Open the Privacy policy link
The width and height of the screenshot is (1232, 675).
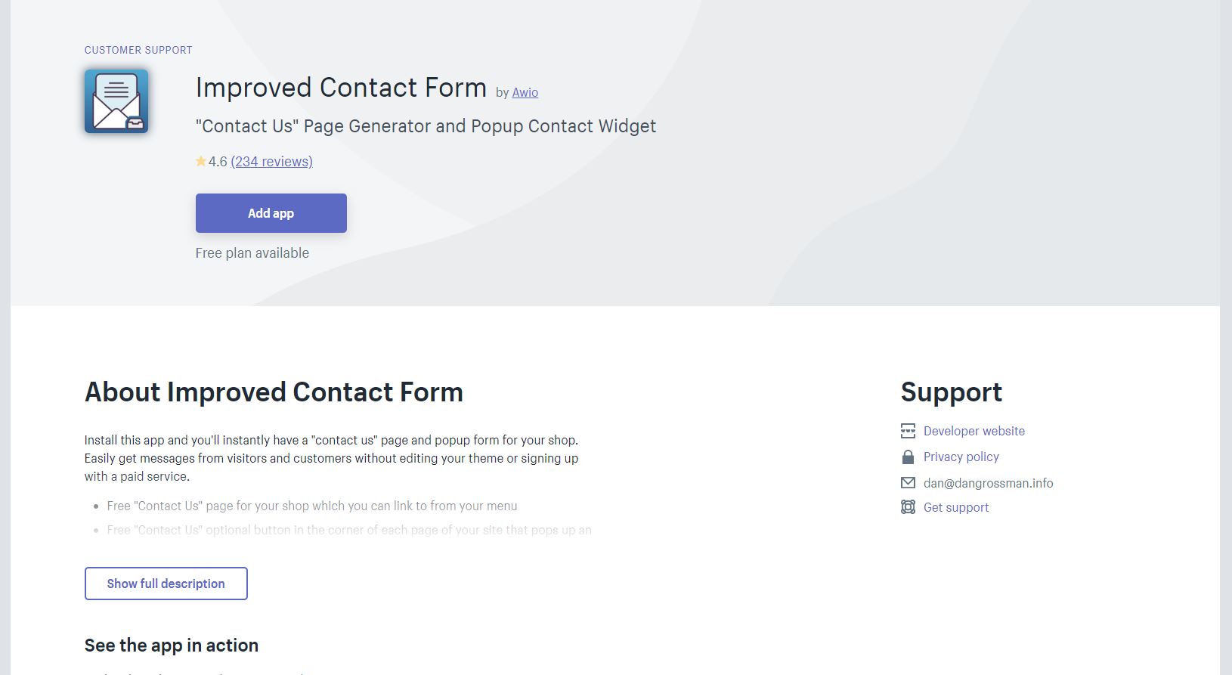(961, 457)
